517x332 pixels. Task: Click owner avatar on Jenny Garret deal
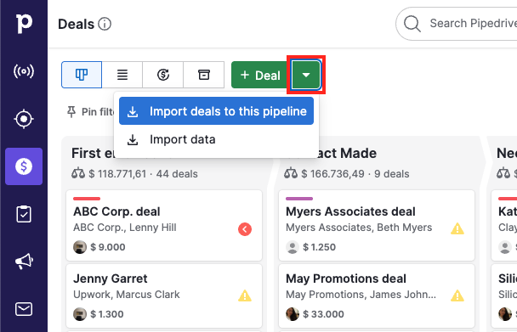[80, 314]
